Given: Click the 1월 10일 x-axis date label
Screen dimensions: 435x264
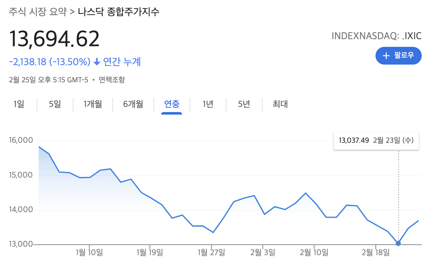Looking at the screenshot, I should 89,253.
